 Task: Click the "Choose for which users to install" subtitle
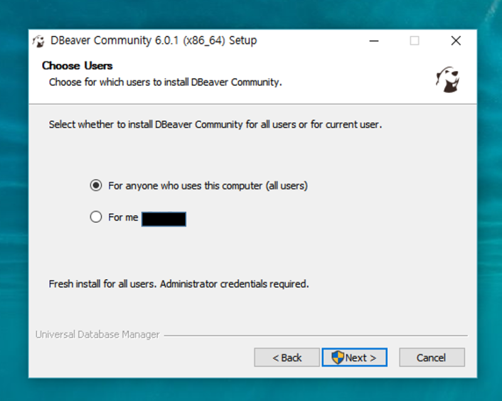(x=165, y=82)
